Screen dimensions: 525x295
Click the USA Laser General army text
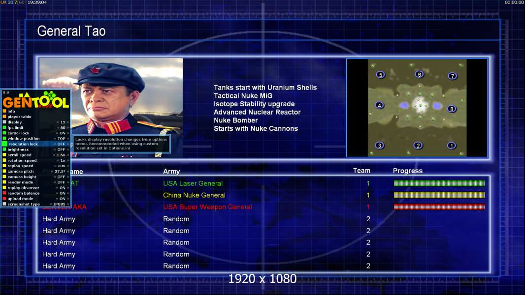[193, 183]
